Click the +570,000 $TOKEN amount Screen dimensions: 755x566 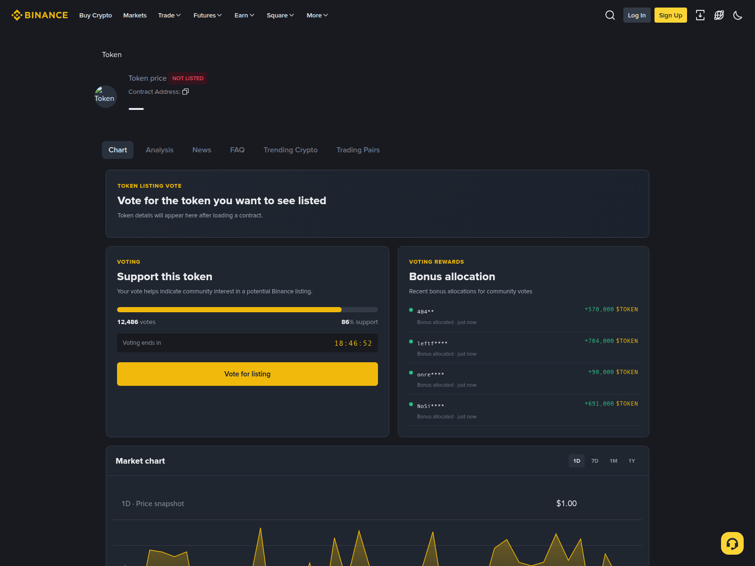point(611,309)
